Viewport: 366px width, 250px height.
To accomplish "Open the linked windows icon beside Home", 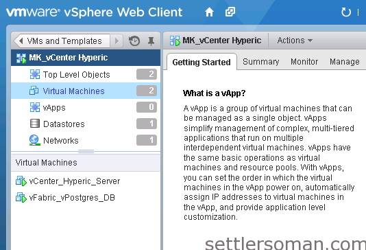I will 230,12.
